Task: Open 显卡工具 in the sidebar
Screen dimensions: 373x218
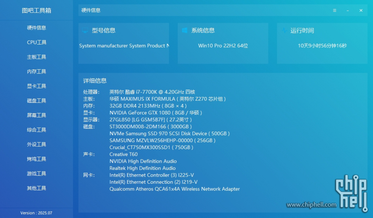Action: click(37, 86)
